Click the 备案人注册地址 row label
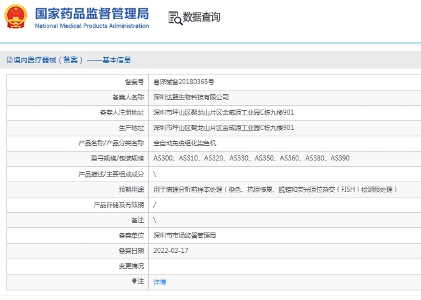The width and height of the screenshot is (421, 300). click(122, 112)
